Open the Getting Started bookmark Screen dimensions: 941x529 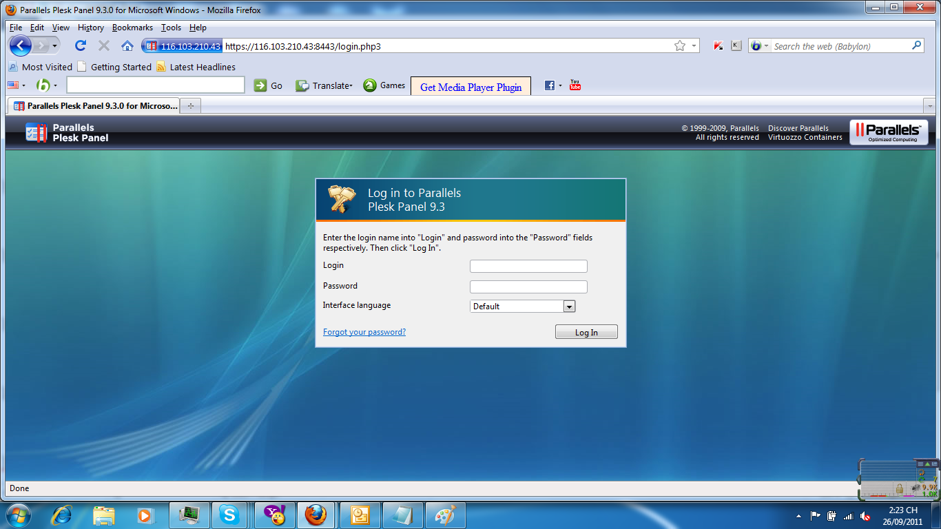pyautogui.click(x=114, y=67)
